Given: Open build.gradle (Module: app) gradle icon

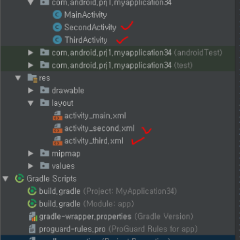Looking at the screenshot, I should tap(32, 204).
